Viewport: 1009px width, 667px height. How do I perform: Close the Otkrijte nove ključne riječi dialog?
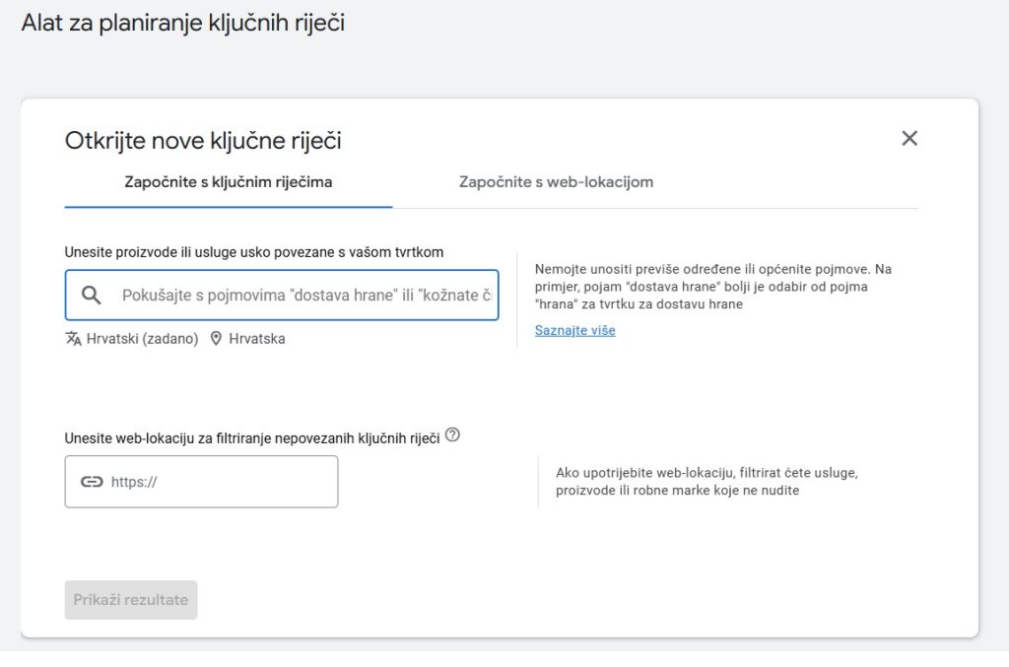tap(908, 139)
